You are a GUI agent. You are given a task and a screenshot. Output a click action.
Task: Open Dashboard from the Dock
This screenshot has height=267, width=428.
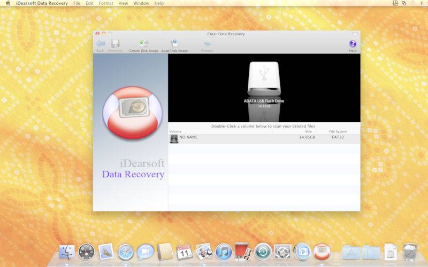[87, 252]
